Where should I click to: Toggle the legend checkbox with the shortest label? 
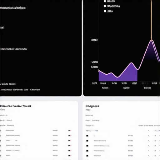click(x=105, y=11)
